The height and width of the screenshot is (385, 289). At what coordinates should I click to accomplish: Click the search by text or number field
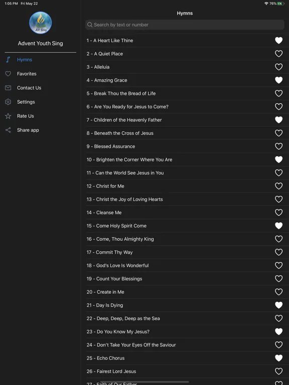pyautogui.click(x=185, y=25)
